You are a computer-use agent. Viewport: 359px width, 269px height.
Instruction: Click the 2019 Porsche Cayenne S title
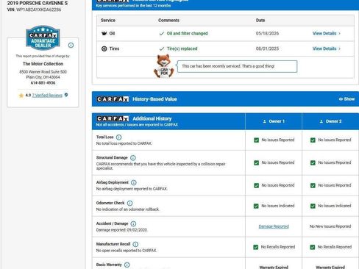click(x=38, y=3)
